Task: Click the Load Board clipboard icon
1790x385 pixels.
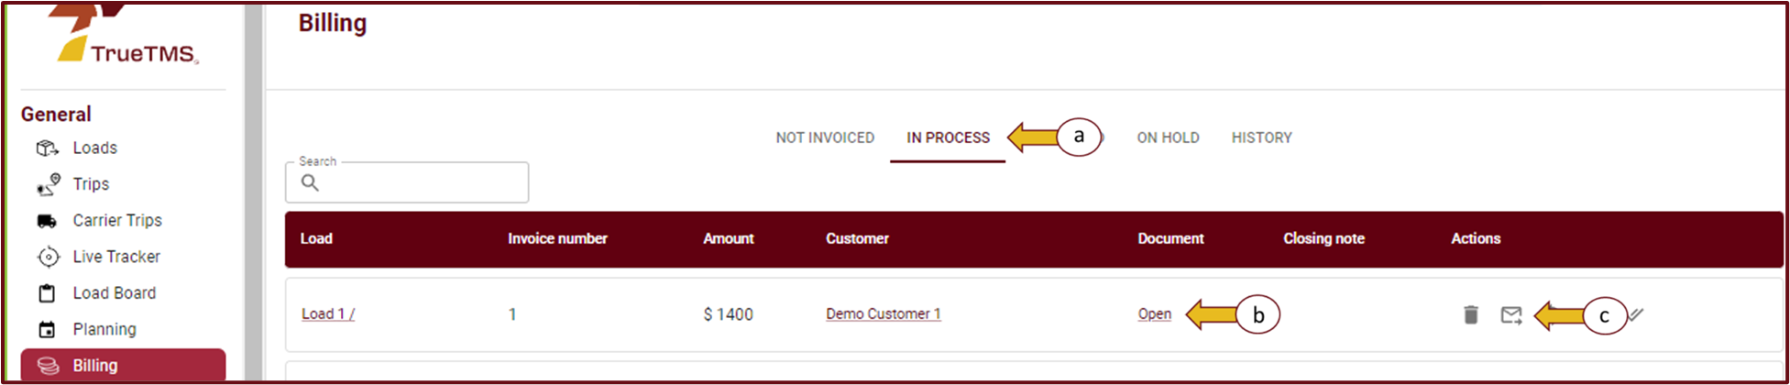Action: [x=48, y=293]
